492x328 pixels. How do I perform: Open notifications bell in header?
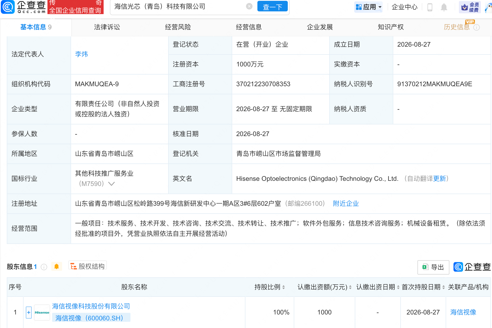444,7
